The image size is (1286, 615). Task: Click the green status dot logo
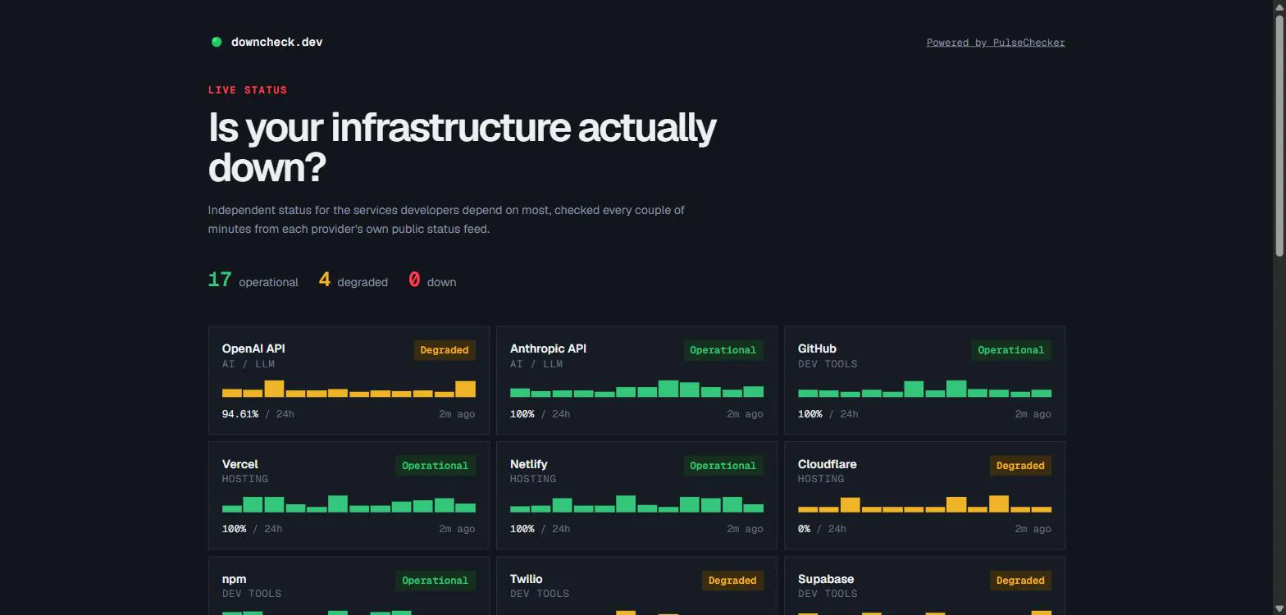coord(217,42)
